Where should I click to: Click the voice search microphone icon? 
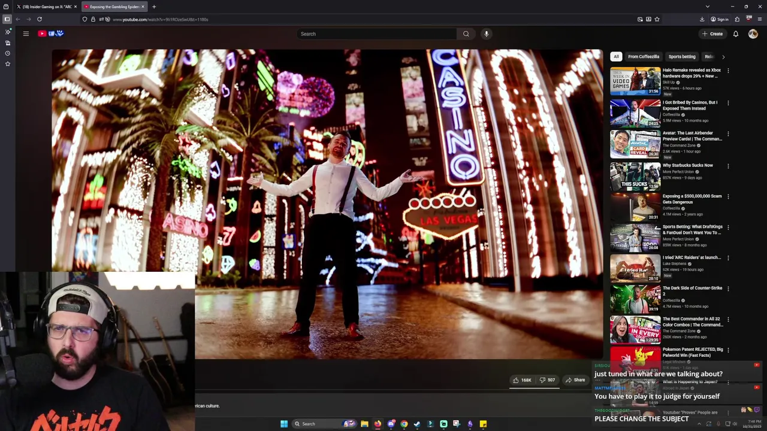pos(487,34)
